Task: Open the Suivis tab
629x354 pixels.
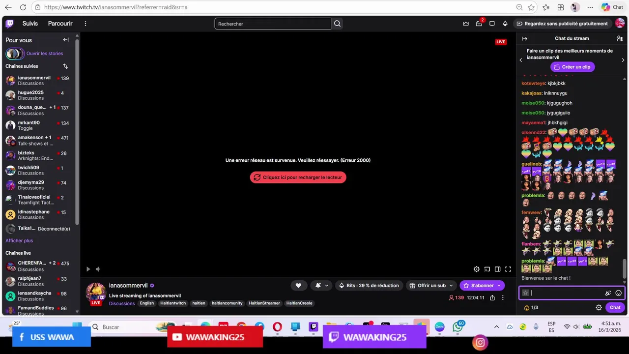Action: click(30, 24)
